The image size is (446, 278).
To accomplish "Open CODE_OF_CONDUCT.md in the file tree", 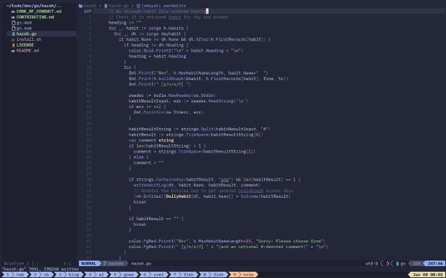I will [39, 11].
